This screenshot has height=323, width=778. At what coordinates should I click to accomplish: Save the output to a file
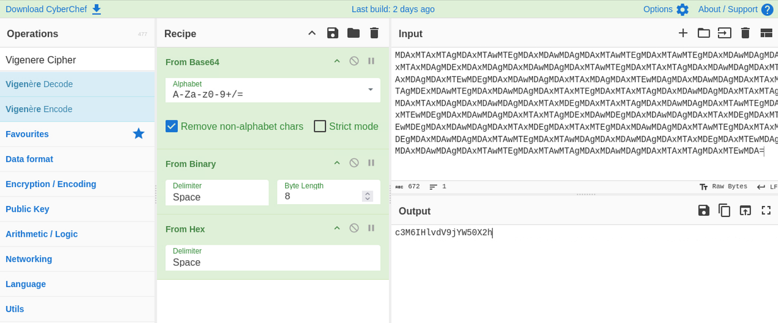(x=704, y=210)
